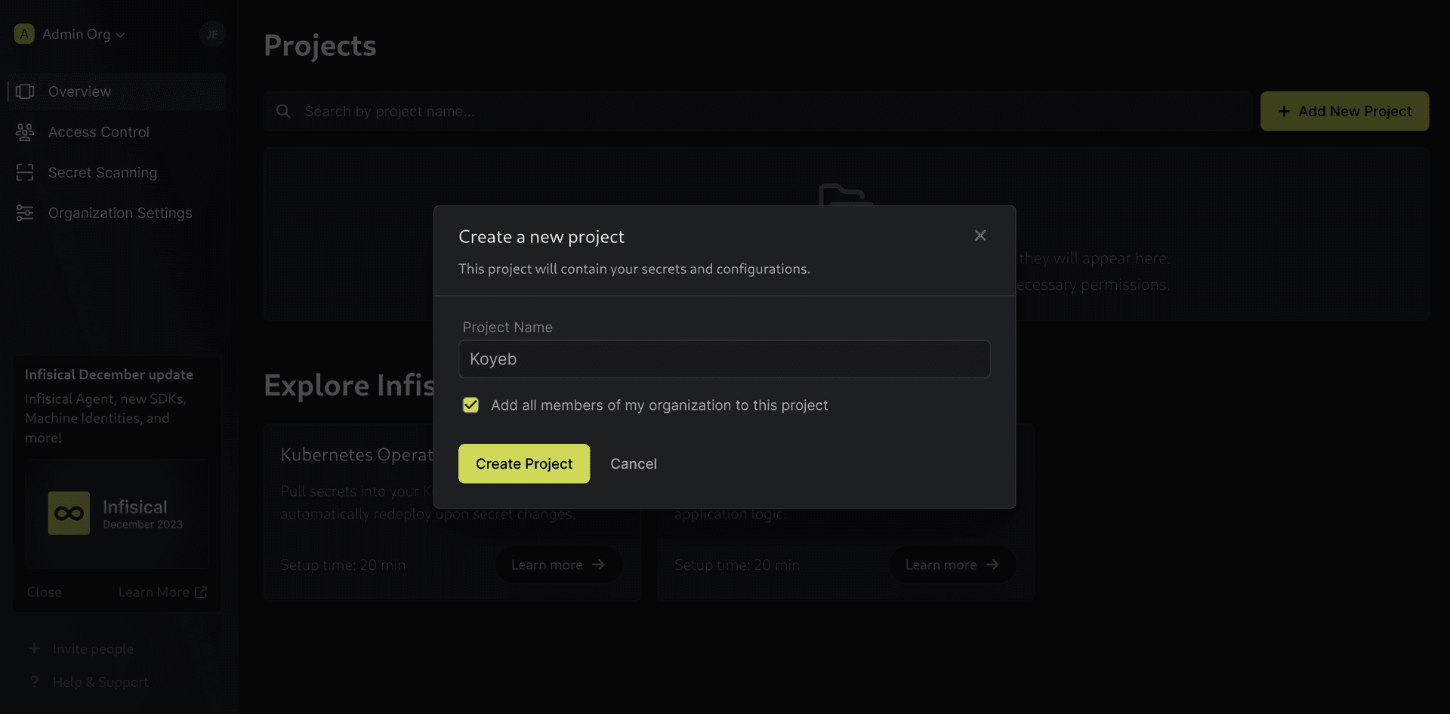The height and width of the screenshot is (714, 1450).
Task: Close the Create a new project dialog
Action: 980,235
